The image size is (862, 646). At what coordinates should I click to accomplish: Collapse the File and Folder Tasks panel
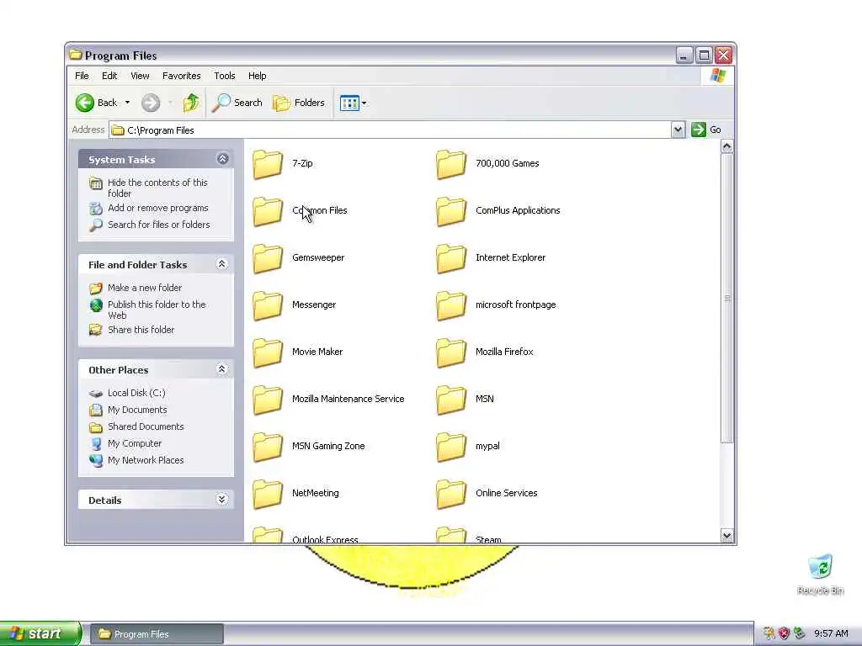pos(222,263)
